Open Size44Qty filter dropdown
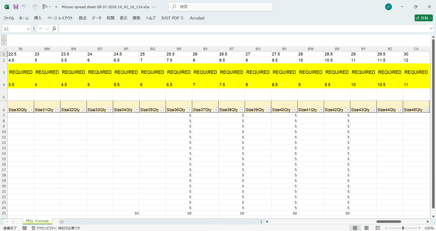Viewport: 436px width, 231px height. pyautogui.click(x=400, y=110)
